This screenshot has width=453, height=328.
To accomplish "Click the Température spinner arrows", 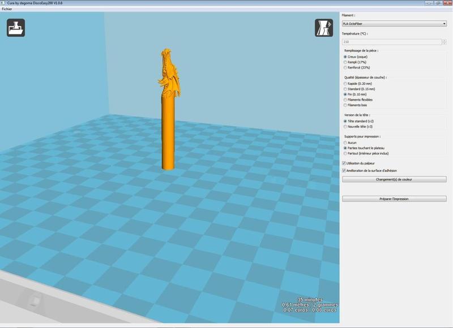I will (x=444, y=42).
